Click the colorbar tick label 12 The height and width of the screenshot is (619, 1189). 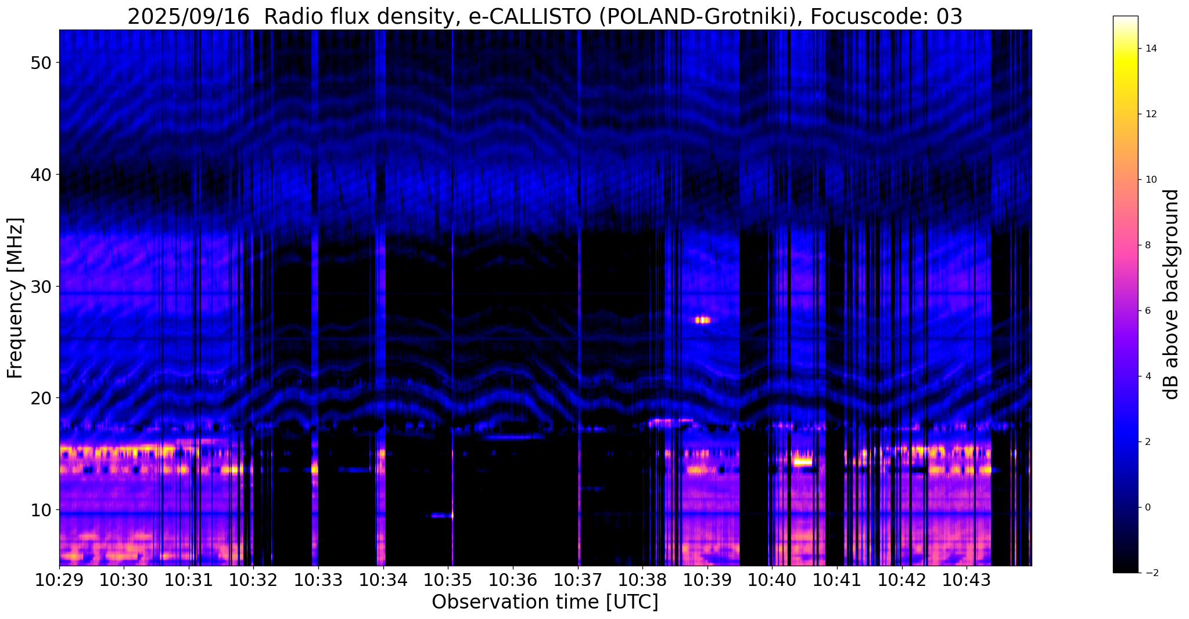tap(1151, 114)
